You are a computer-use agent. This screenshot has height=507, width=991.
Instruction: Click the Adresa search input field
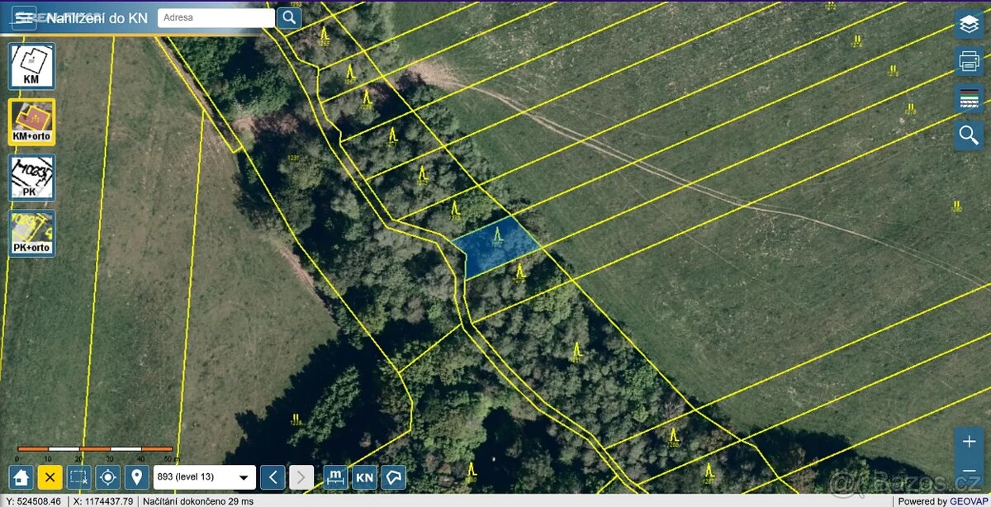tap(216, 17)
